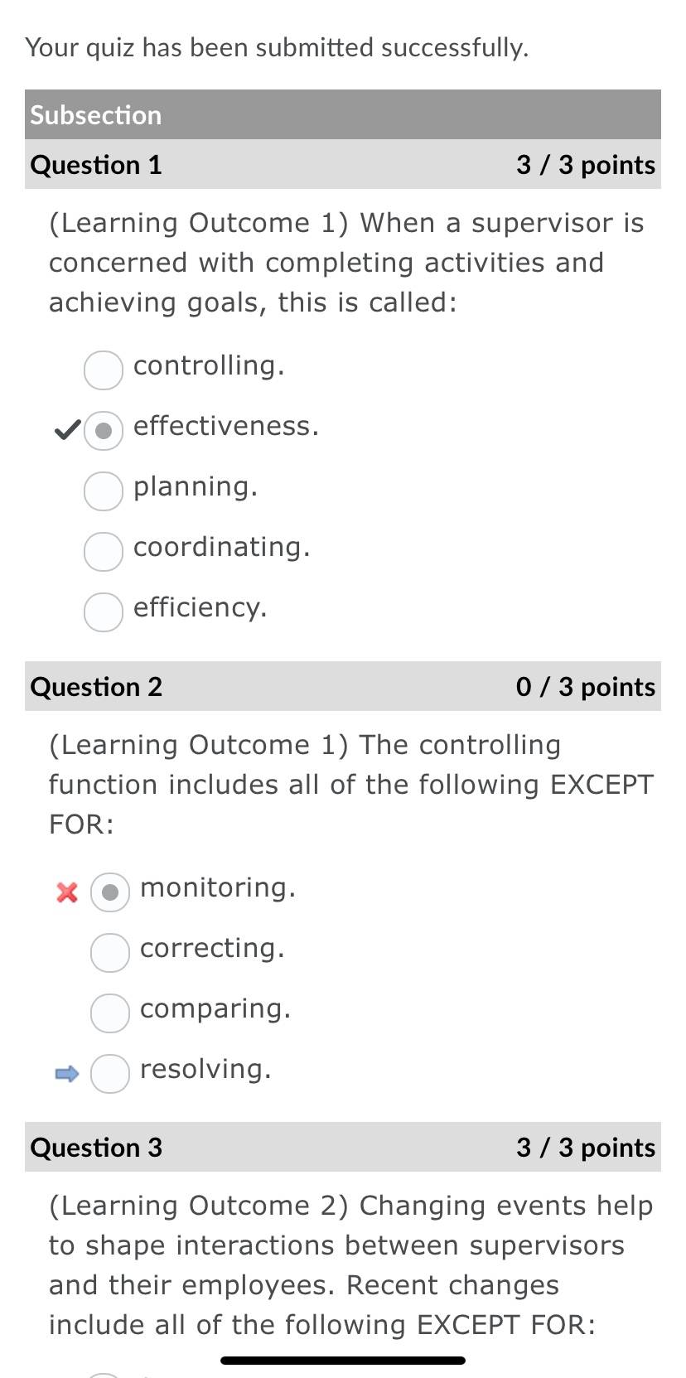Click the Subsection header bar
This screenshot has height=1378, width=686.
click(x=343, y=114)
